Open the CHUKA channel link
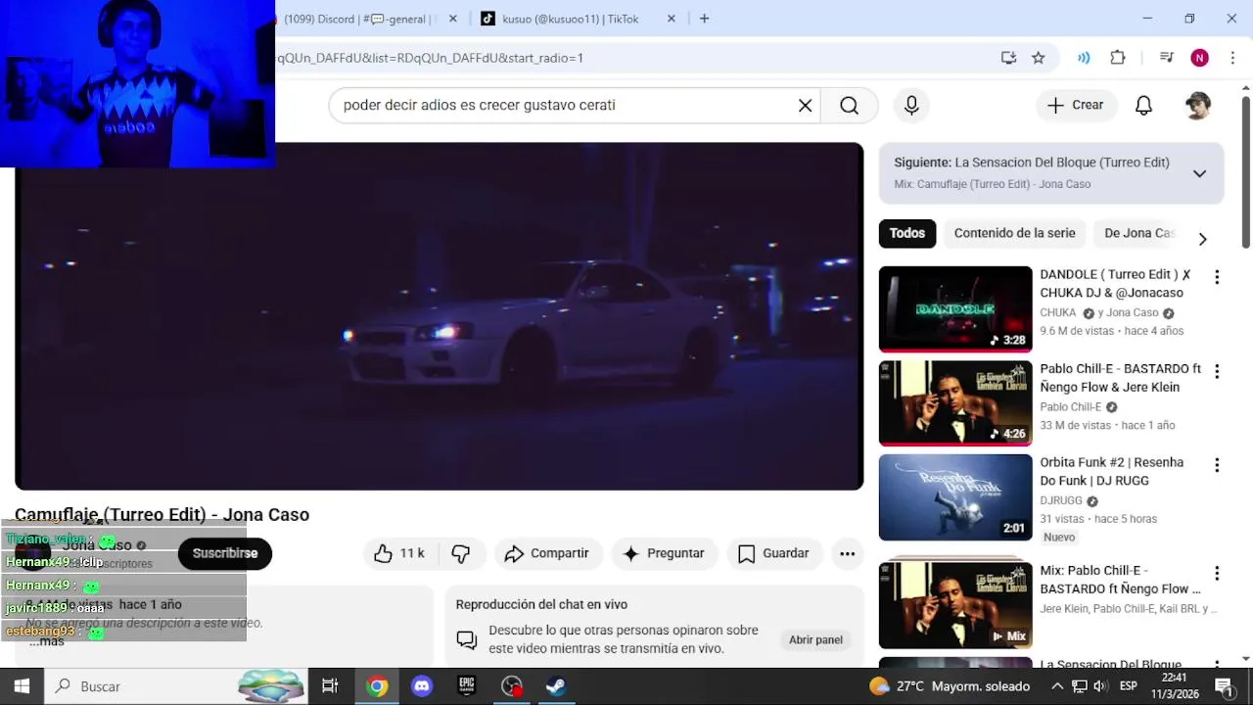The width and height of the screenshot is (1253, 705). (1058, 312)
